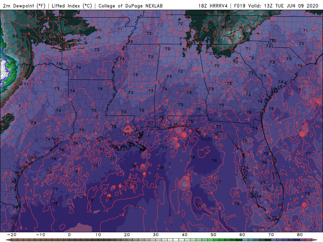Click the "Lifted Index (°C)" title text

(x=72, y=6)
